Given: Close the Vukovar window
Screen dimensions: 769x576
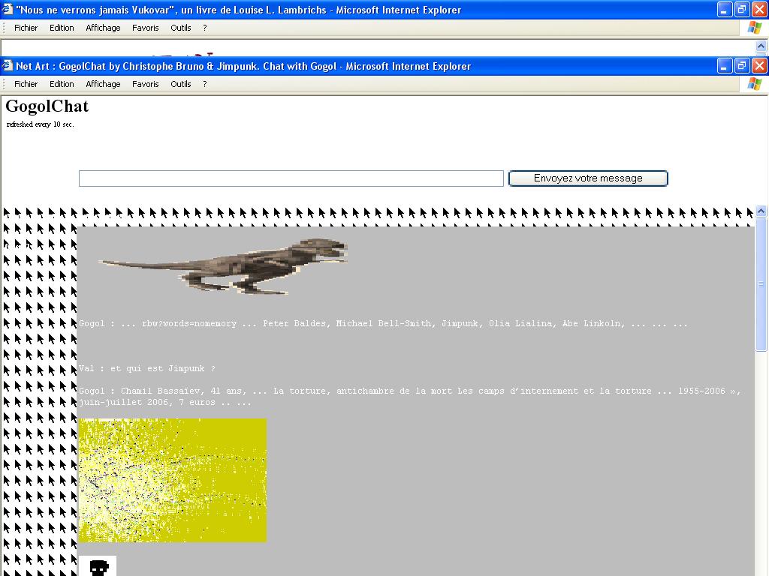Looking at the screenshot, I should 759,9.
